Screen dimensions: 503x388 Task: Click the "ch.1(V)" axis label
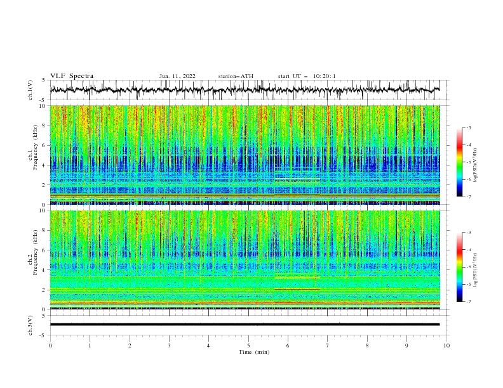pyautogui.click(x=30, y=90)
